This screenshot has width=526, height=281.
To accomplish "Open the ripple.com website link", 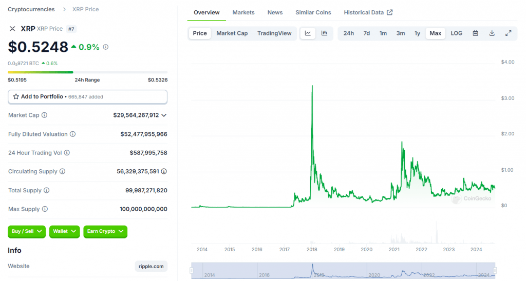I will pyautogui.click(x=151, y=266).
